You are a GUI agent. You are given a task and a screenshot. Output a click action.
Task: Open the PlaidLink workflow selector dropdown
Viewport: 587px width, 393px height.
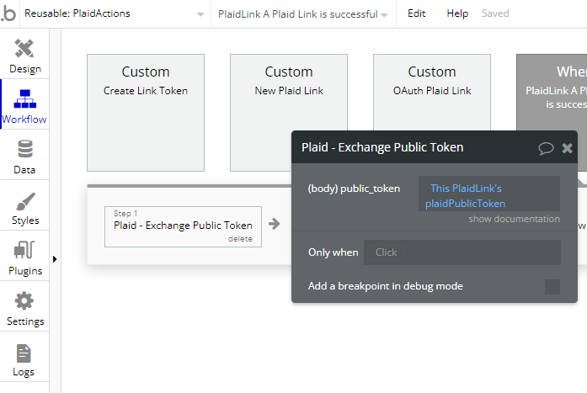coord(303,13)
